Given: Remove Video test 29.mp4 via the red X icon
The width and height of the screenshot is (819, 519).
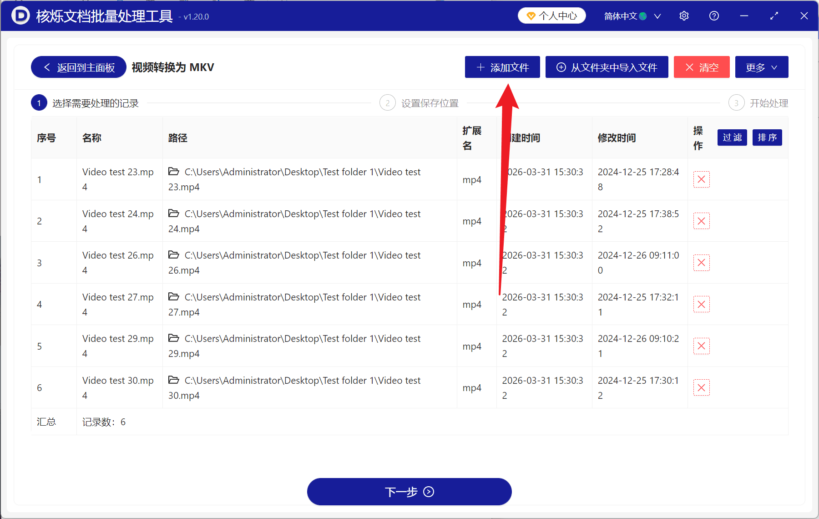Looking at the screenshot, I should pos(701,346).
